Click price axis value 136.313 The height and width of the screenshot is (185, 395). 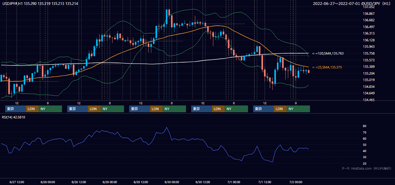point(369,33)
